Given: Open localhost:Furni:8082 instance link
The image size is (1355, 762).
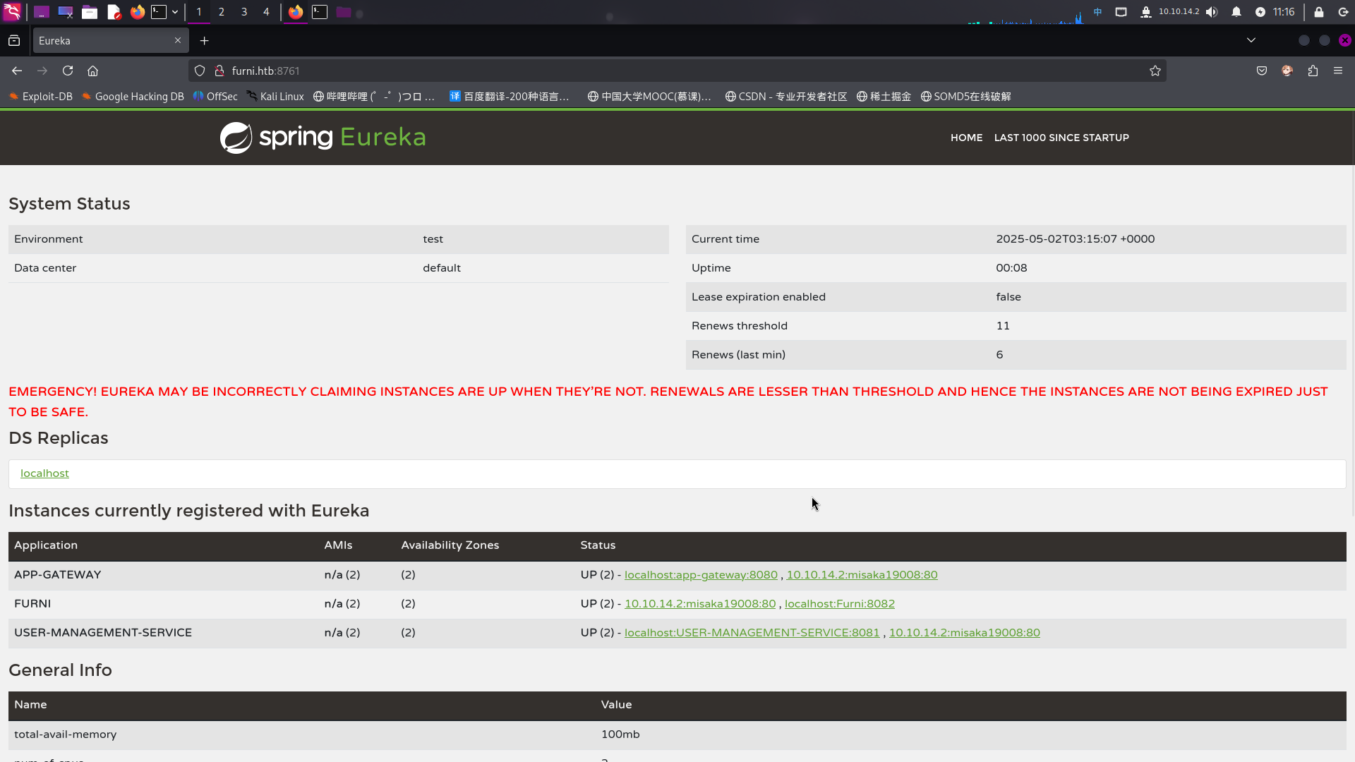Looking at the screenshot, I should [x=840, y=604].
